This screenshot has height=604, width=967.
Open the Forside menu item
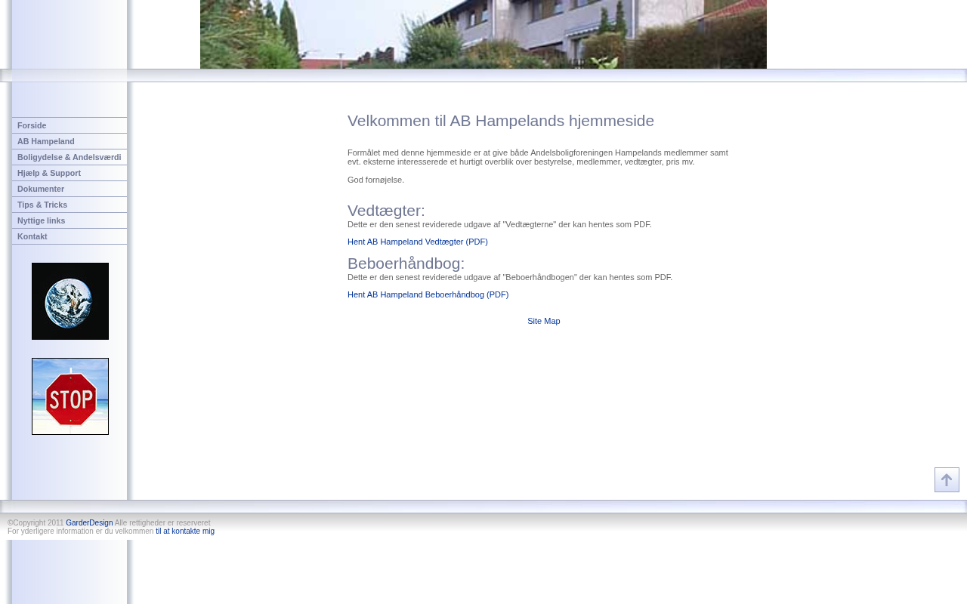click(x=70, y=125)
